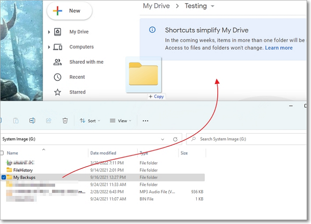Image resolution: width=311 pixels, height=224 pixels.
Task: Click the Rename icon in Explorer toolbar
Action: [x=32, y=121]
